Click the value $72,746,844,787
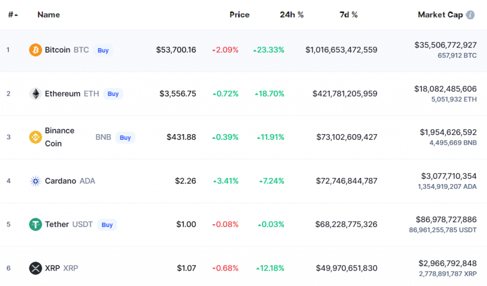 [x=346, y=181]
